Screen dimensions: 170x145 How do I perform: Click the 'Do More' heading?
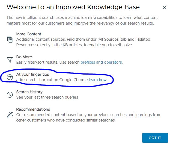[x=24, y=57]
